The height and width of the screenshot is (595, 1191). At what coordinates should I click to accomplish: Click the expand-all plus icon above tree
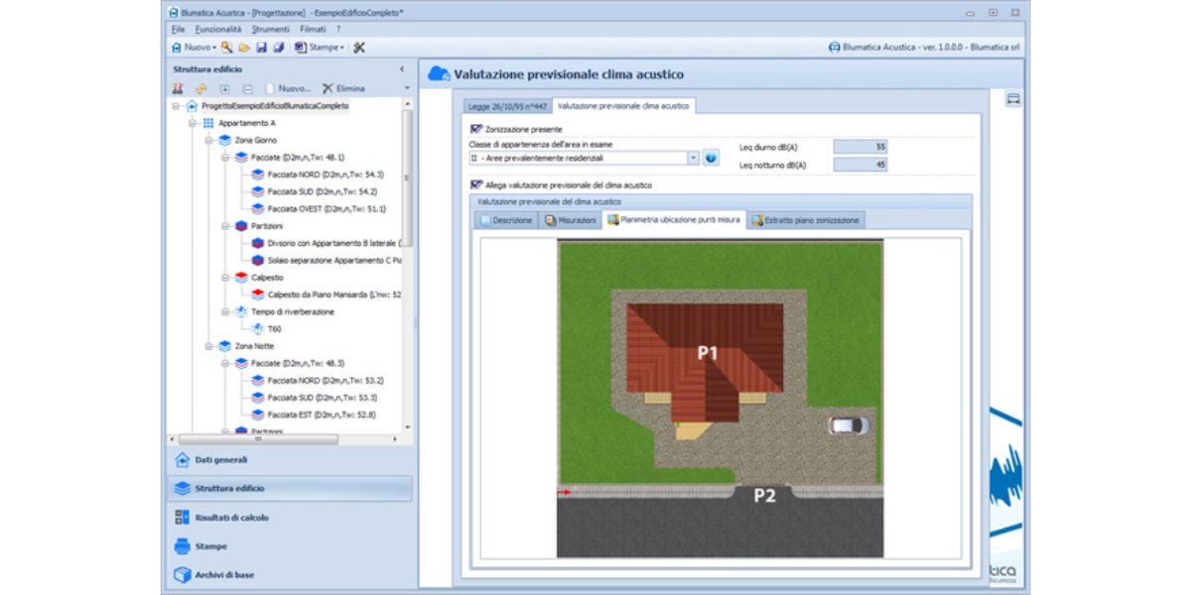pos(225,88)
